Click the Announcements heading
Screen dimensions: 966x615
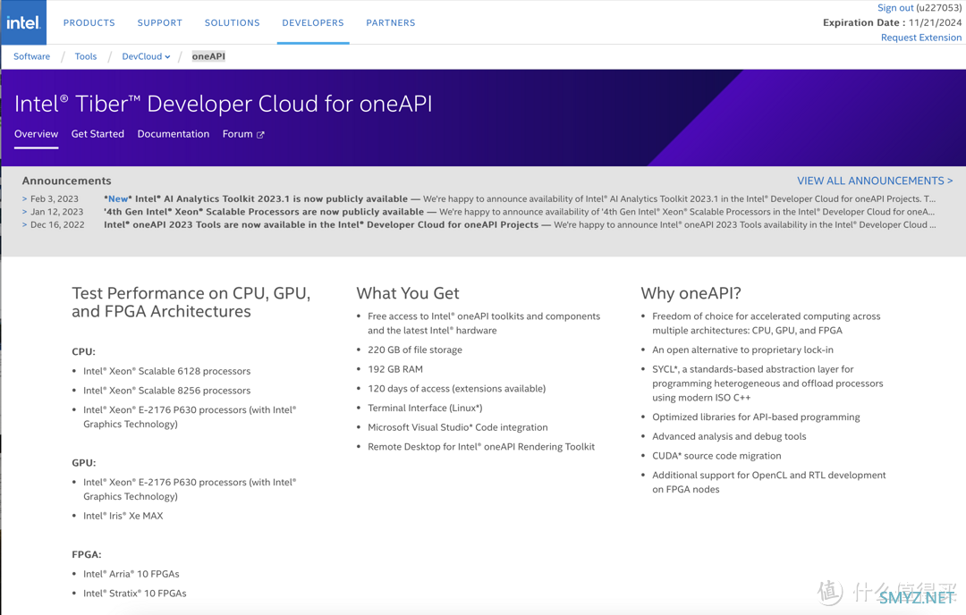tap(66, 181)
